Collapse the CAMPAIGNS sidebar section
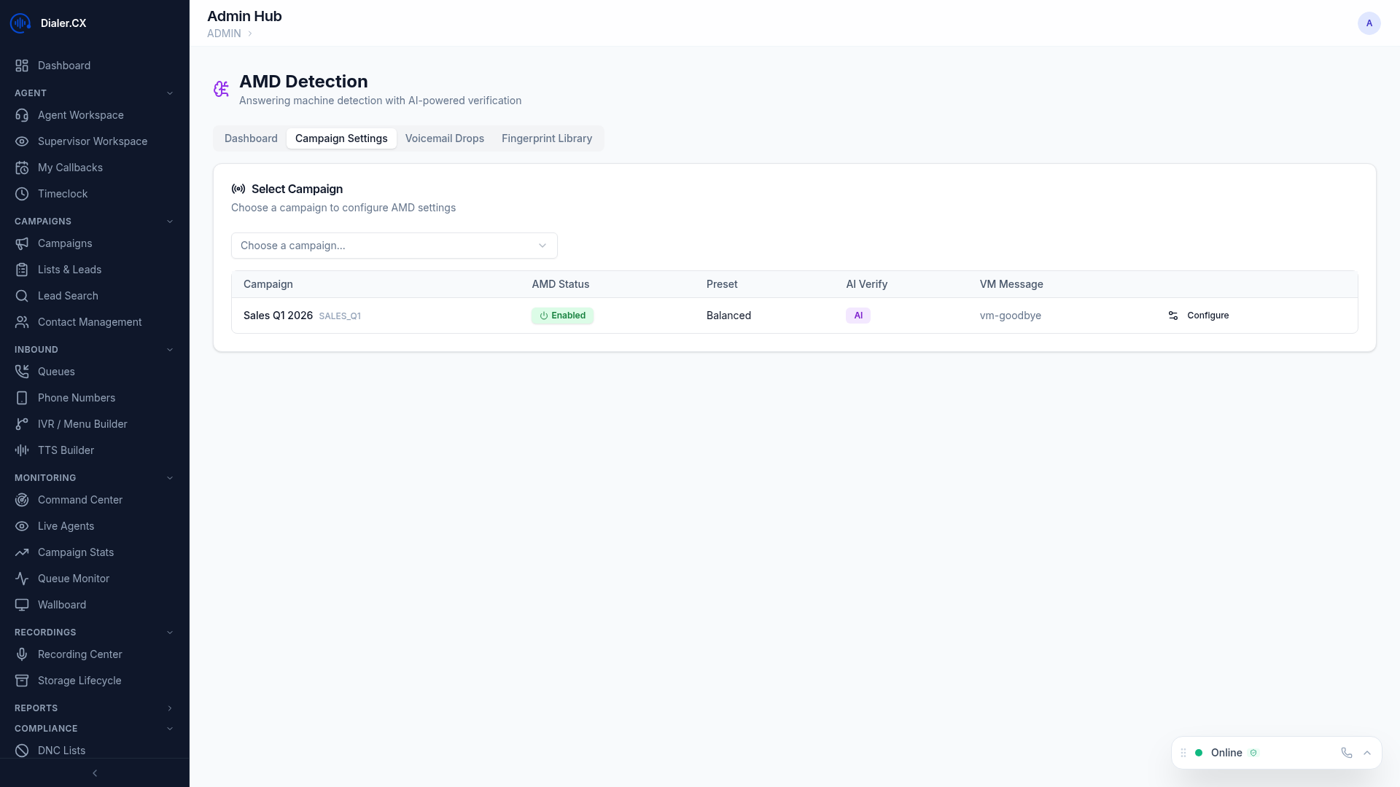The height and width of the screenshot is (787, 1400). (x=170, y=221)
